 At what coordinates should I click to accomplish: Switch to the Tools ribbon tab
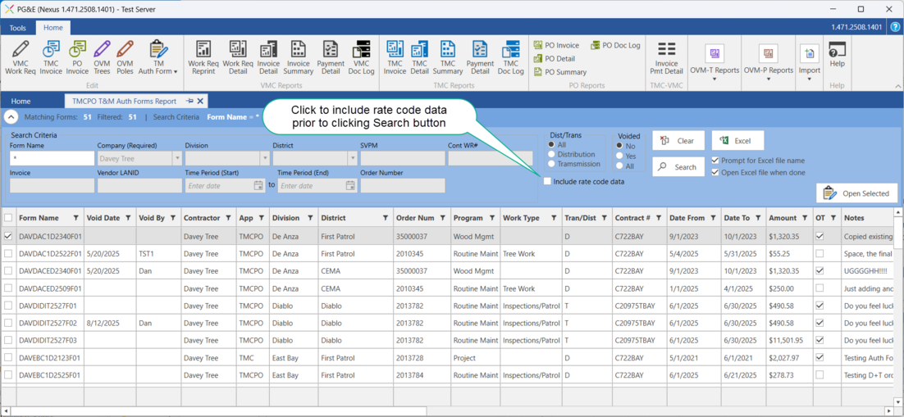(x=17, y=28)
